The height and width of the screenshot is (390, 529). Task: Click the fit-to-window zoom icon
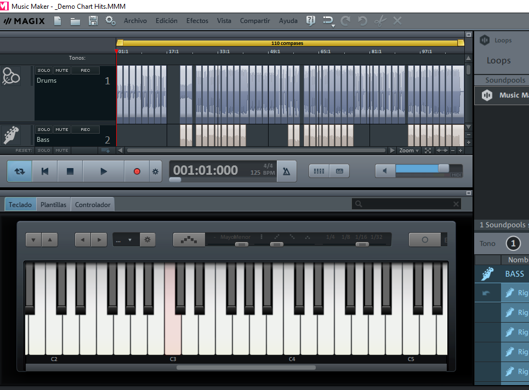click(x=428, y=151)
